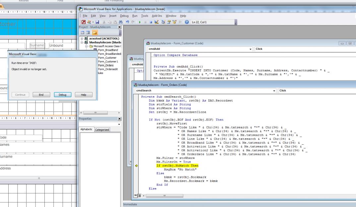Click the Toolbox toolbar icon
The image size is (356, 207).
pyautogui.click(x=180, y=22)
